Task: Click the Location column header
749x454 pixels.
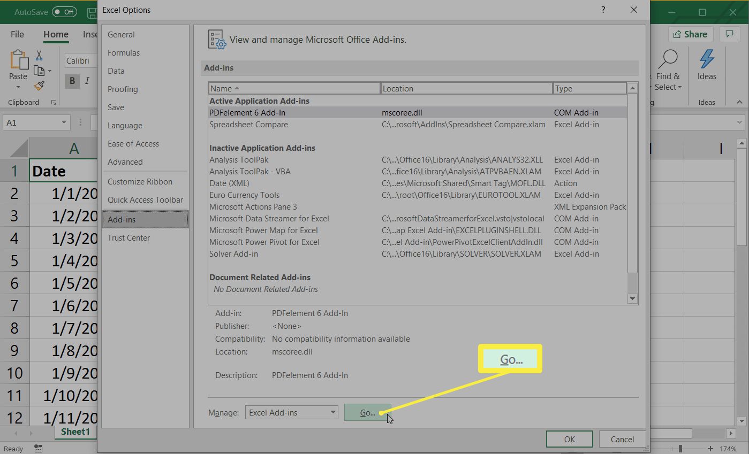Action: (x=466, y=88)
